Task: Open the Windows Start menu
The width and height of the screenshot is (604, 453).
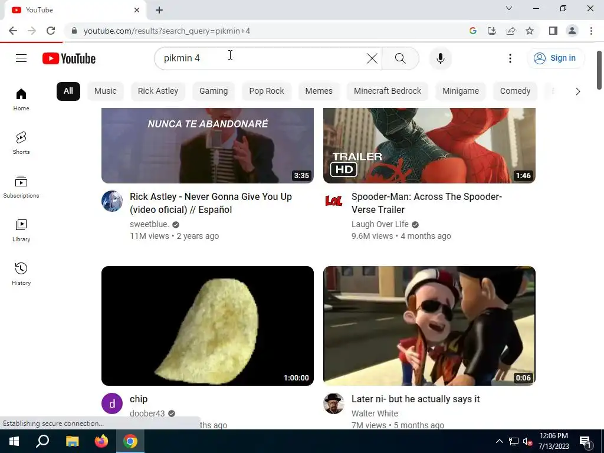Action: [14, 441]
